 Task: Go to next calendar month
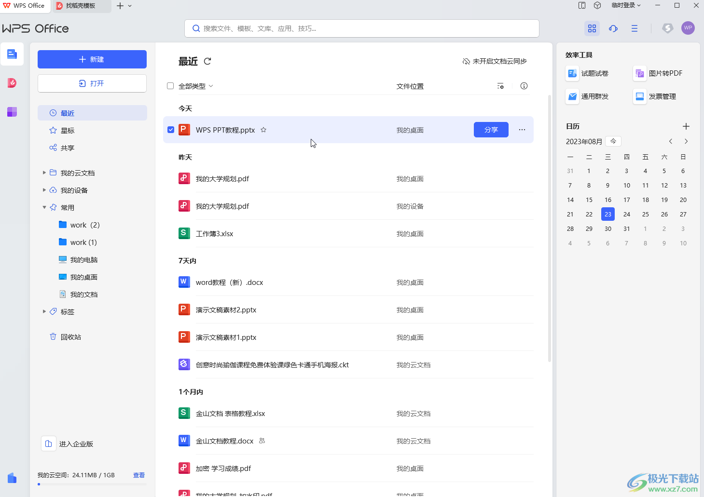tap(686, 141)
